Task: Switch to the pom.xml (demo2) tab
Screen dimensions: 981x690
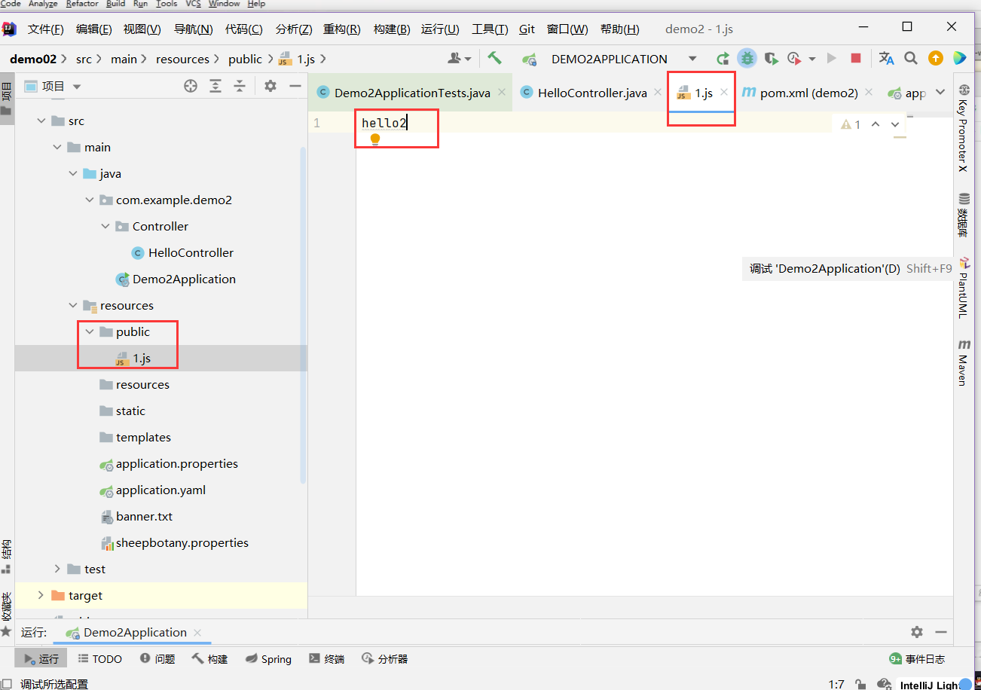Action: click(809, 93)
